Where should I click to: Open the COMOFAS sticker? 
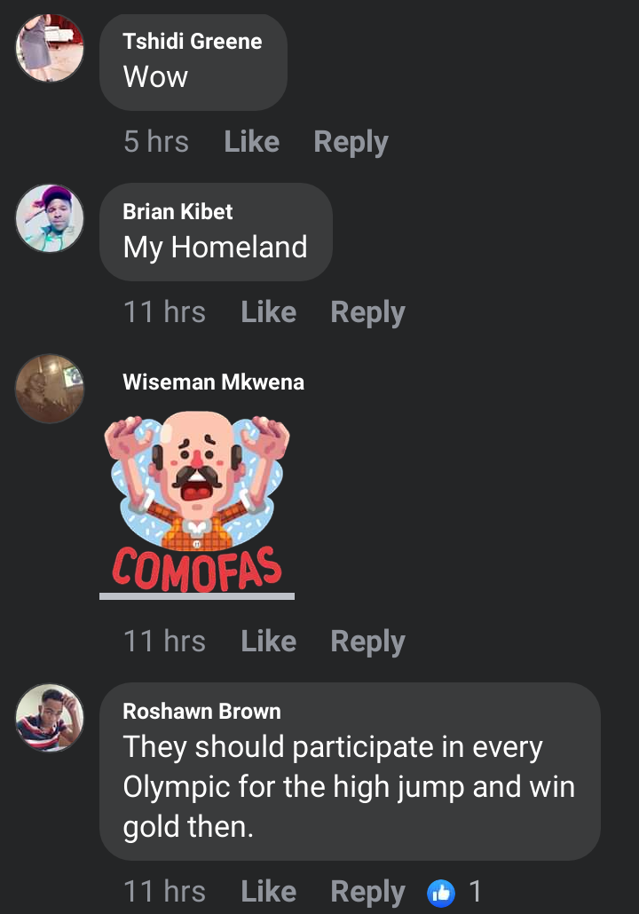coord(197,503)
